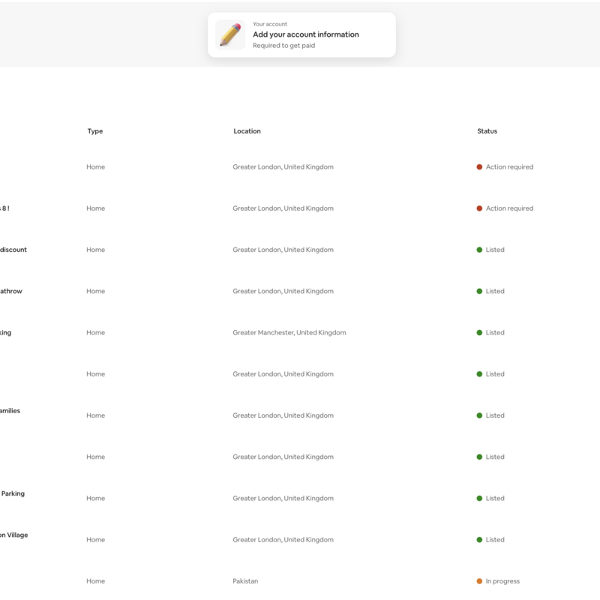Click the Greater Manchester, United Kingdom location
This screenshot has width=600, height=600.
point(289,332)
